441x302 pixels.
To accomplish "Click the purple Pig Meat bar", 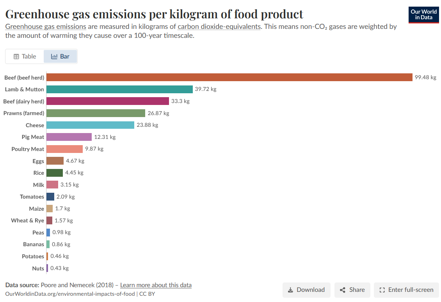I will (69, 137).
